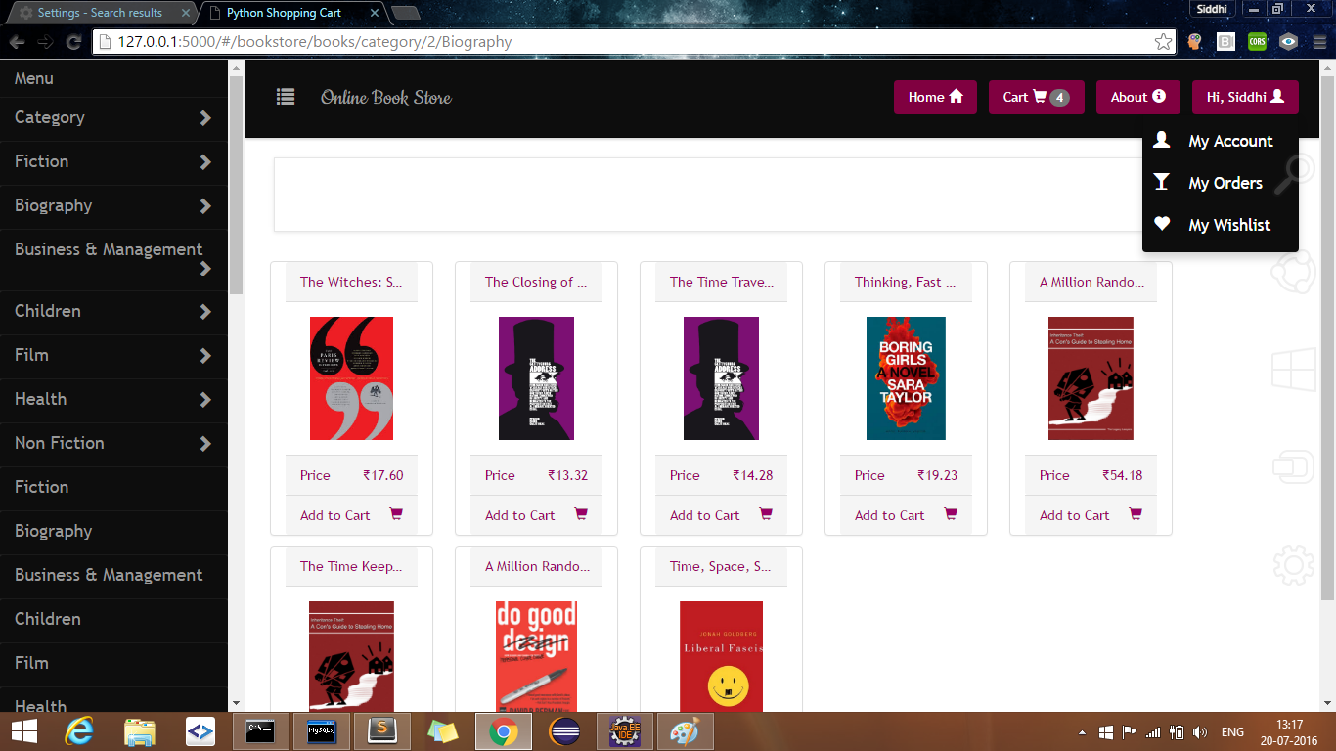Click the Windows Start button
The height and width of the screenshot is (751, 1336).
(x=23, y=731)
